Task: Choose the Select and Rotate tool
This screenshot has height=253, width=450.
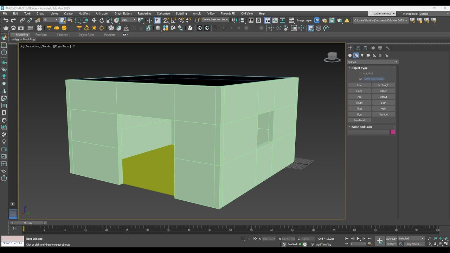Action: click(102, 20)
